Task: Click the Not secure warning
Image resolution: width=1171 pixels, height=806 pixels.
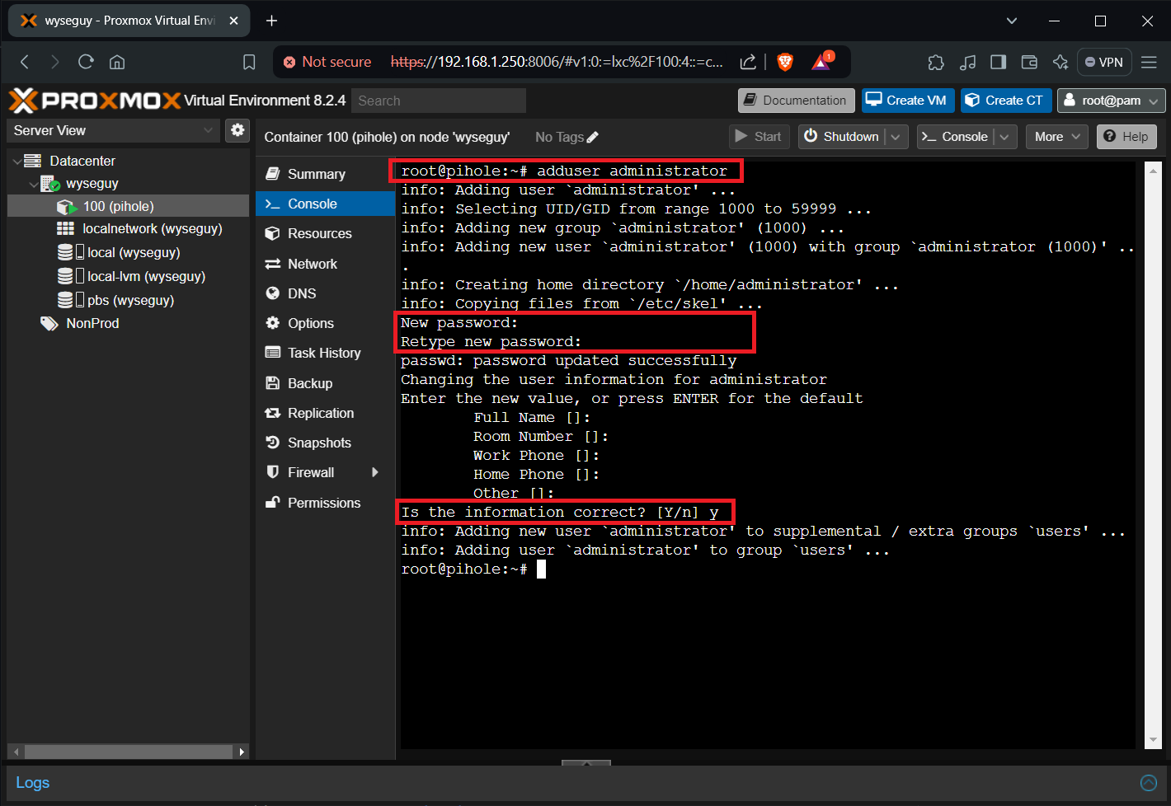Action: tap(327, 62)
